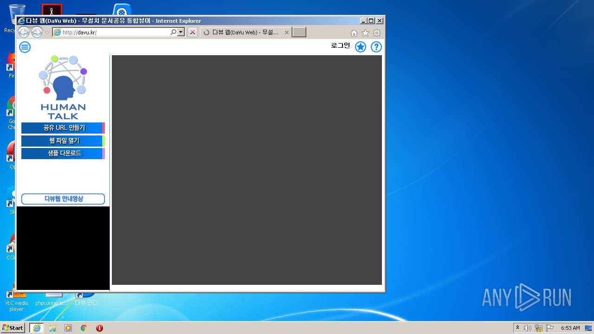
Task: Open the help question mark icon
Action: tap(376, 47)
